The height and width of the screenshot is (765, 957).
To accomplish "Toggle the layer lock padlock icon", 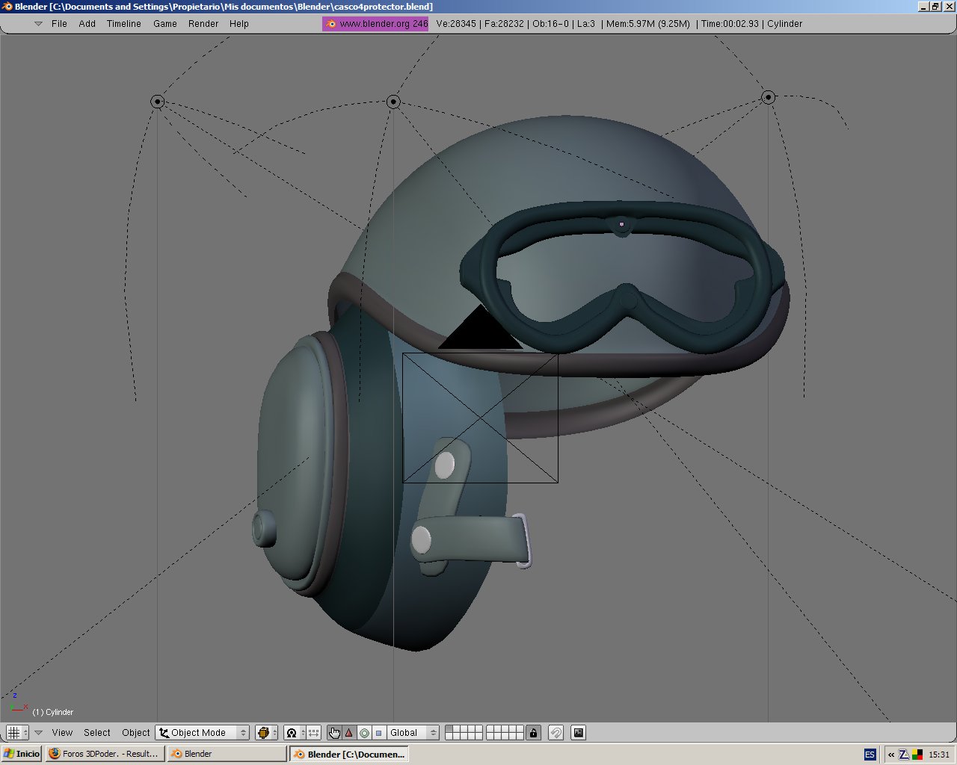I will click(x=533, y=733).
